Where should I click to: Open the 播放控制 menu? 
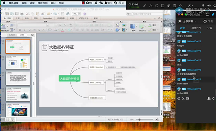[42, 3]
